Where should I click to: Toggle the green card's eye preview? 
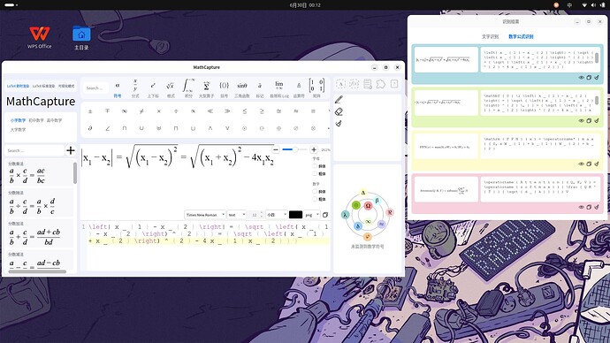pyautogui.click(x=581, y=120)
